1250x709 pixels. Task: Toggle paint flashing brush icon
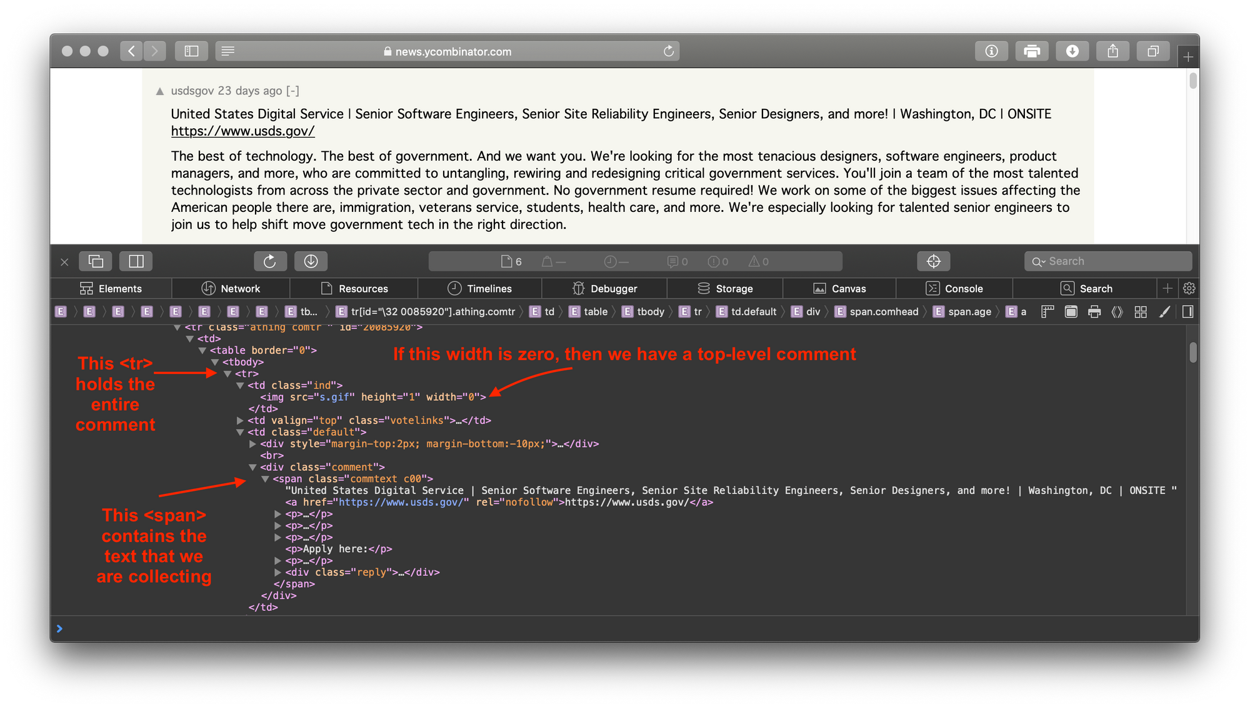1164,311
